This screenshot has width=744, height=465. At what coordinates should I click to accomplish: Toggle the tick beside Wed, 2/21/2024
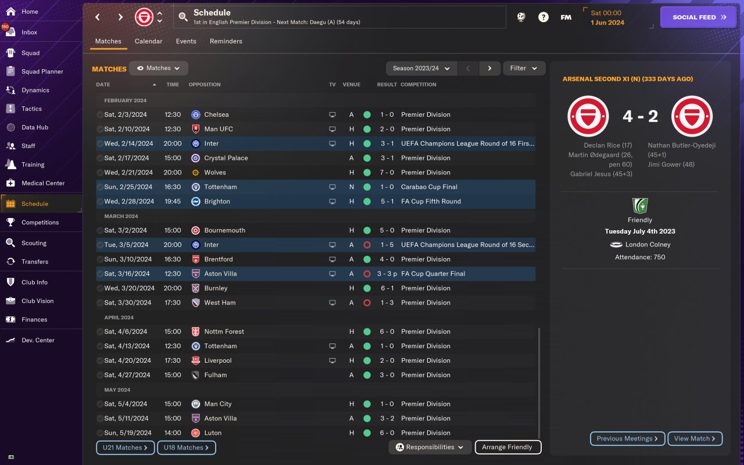[100, 173]
